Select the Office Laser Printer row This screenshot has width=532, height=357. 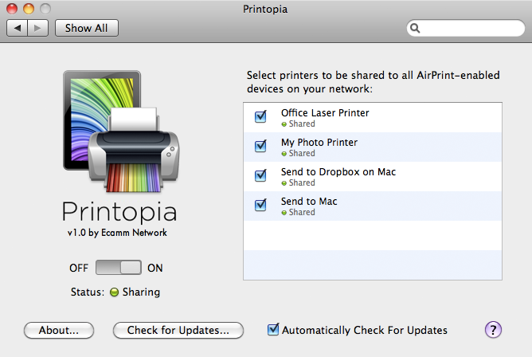pyautogui.click(x=373, y=117)
